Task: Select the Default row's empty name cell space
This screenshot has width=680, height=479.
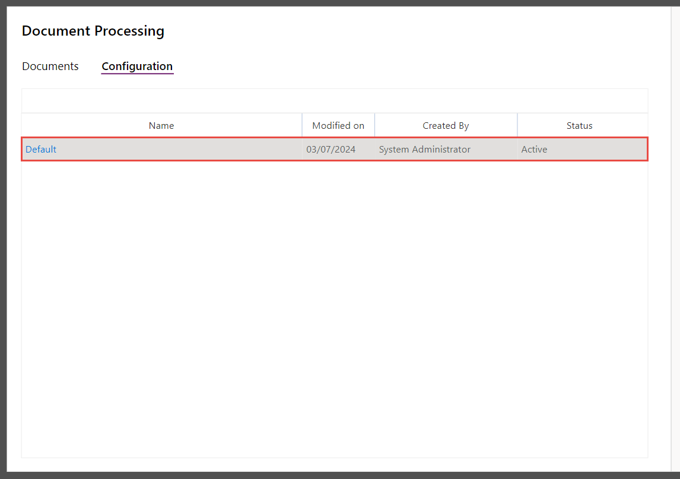Action: (179, 149)
